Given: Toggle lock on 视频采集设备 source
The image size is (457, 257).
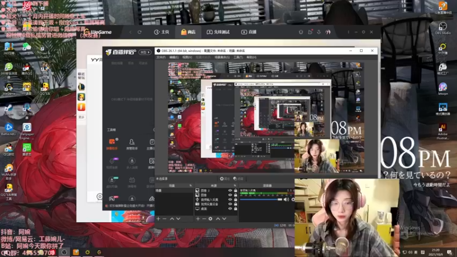Looking at the screenshot, I should tap(235, 204).
